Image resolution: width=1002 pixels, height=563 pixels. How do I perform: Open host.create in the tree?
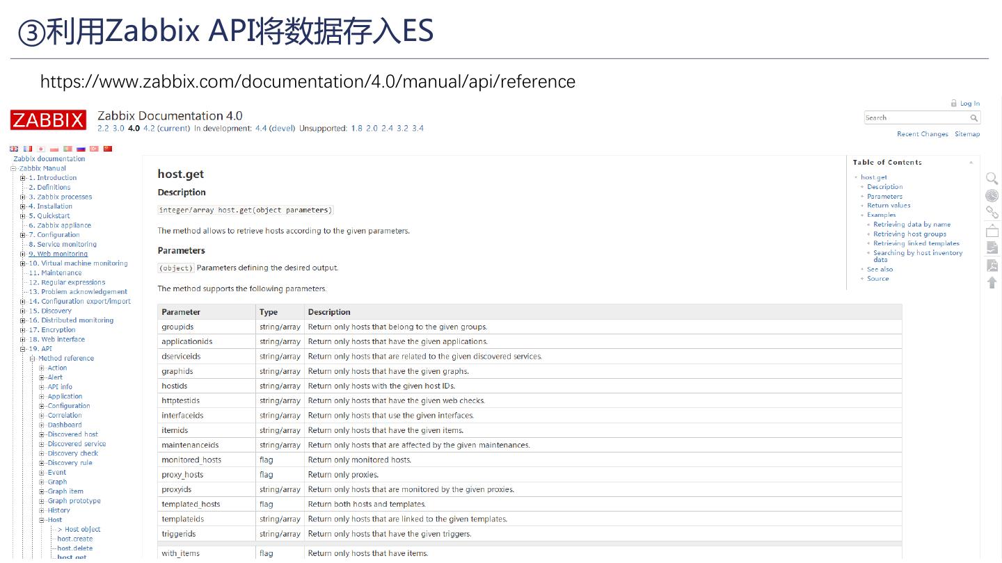75,539
